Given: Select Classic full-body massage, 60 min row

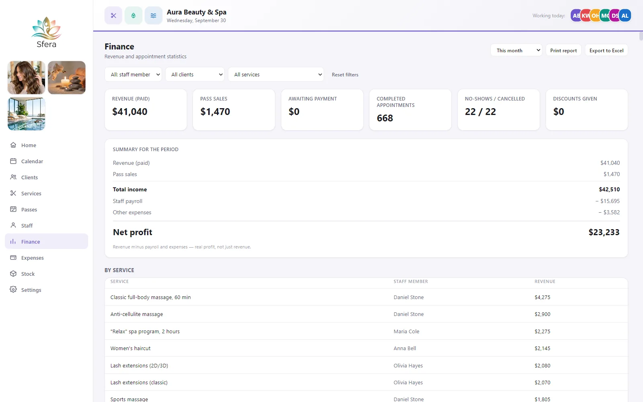Looking at the screenshot, I should [366, 297].
